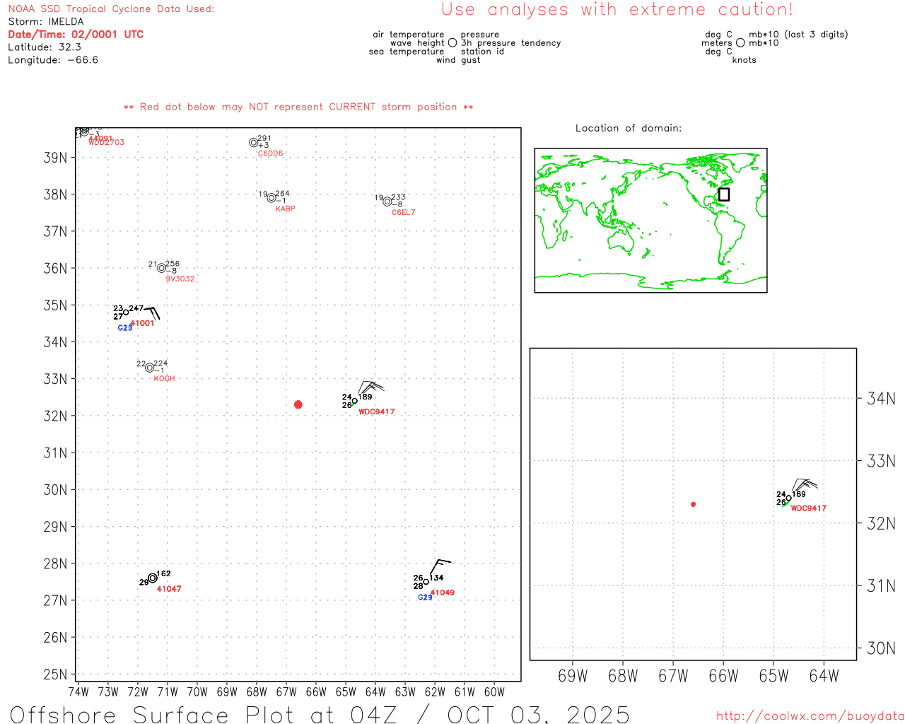
Task: Select the C6EL7 station circle marker
Action: pyautogui.click(x=387, y=202)
